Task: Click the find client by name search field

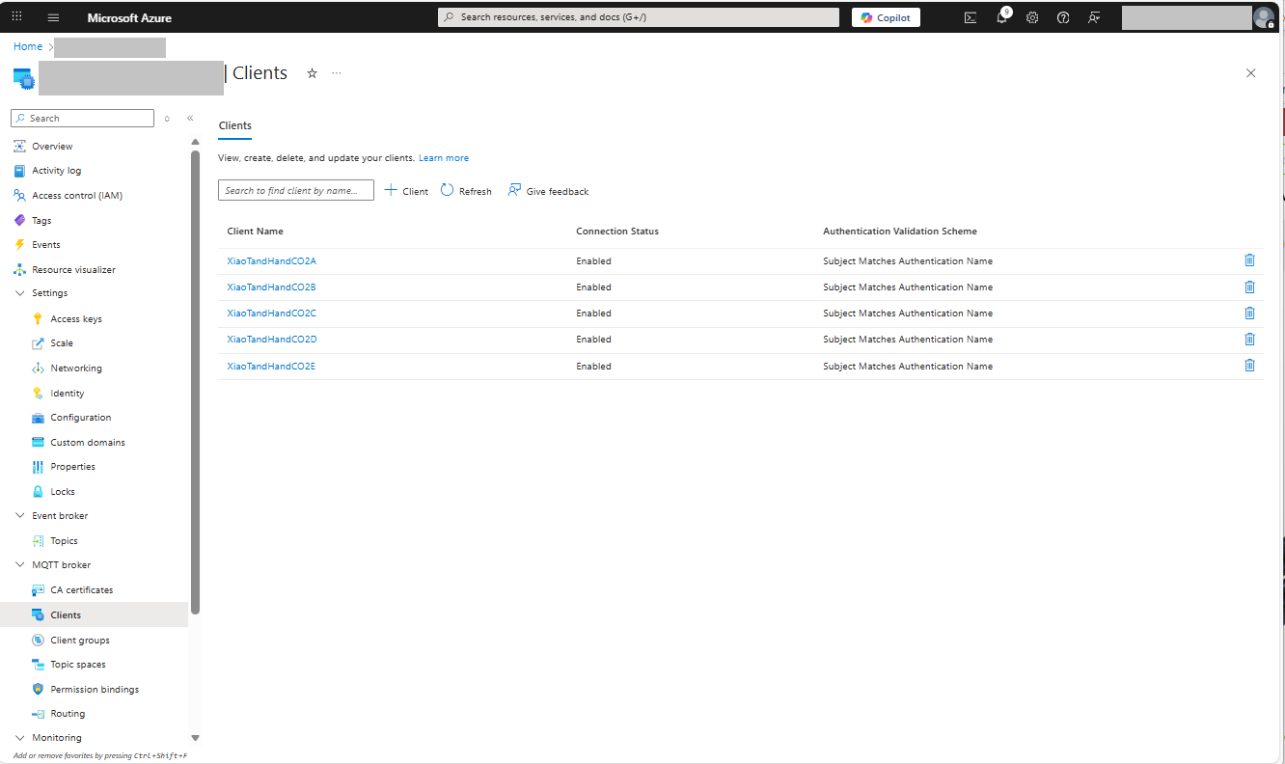Action: (x=295, y=191)
